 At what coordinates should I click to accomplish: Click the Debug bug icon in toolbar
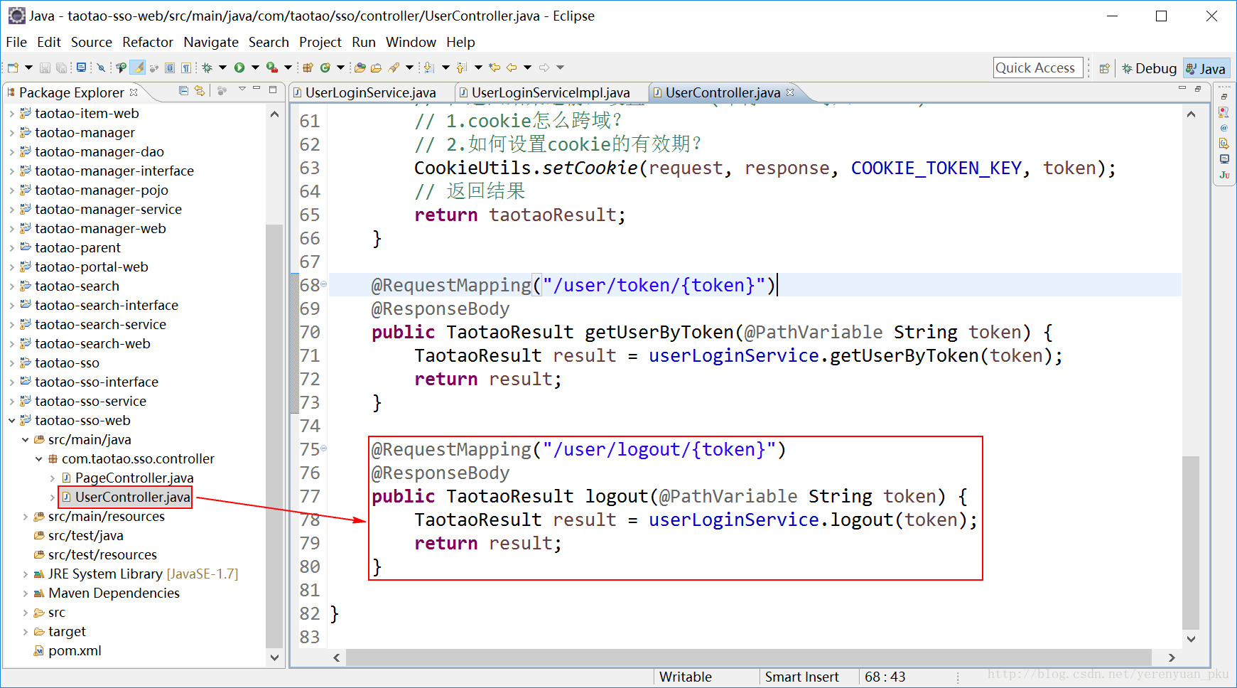(x=207, y=68)
